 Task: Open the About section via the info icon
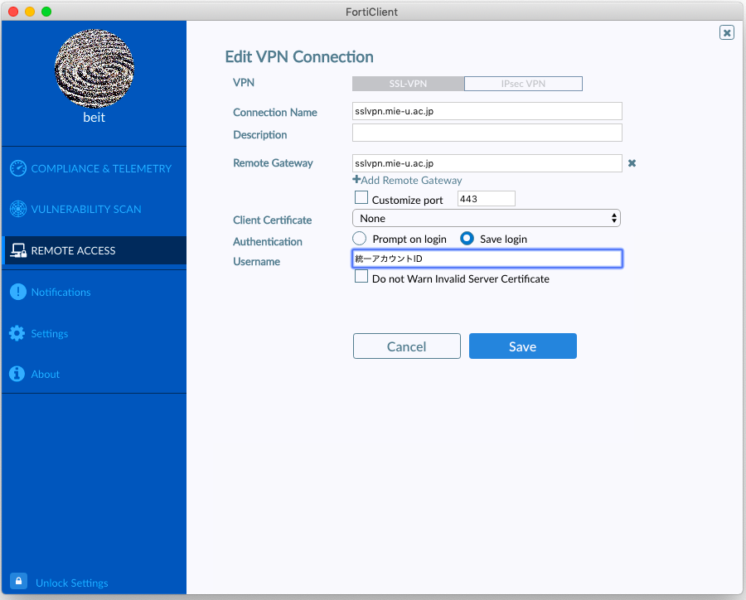[x=18, y=374]
